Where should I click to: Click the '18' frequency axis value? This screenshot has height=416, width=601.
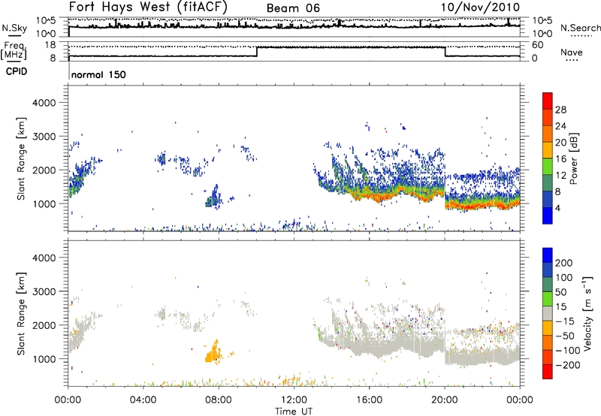50,45
